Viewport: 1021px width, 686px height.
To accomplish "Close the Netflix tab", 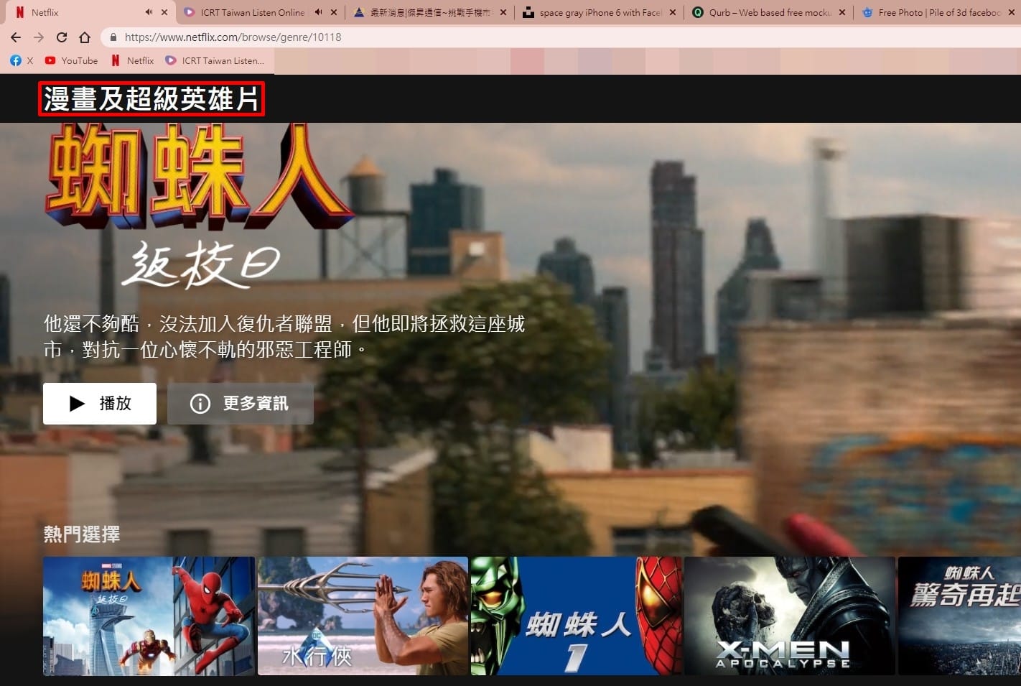I will click(164, 12).
